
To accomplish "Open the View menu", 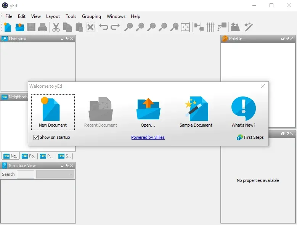I will (x=36, y=16).
